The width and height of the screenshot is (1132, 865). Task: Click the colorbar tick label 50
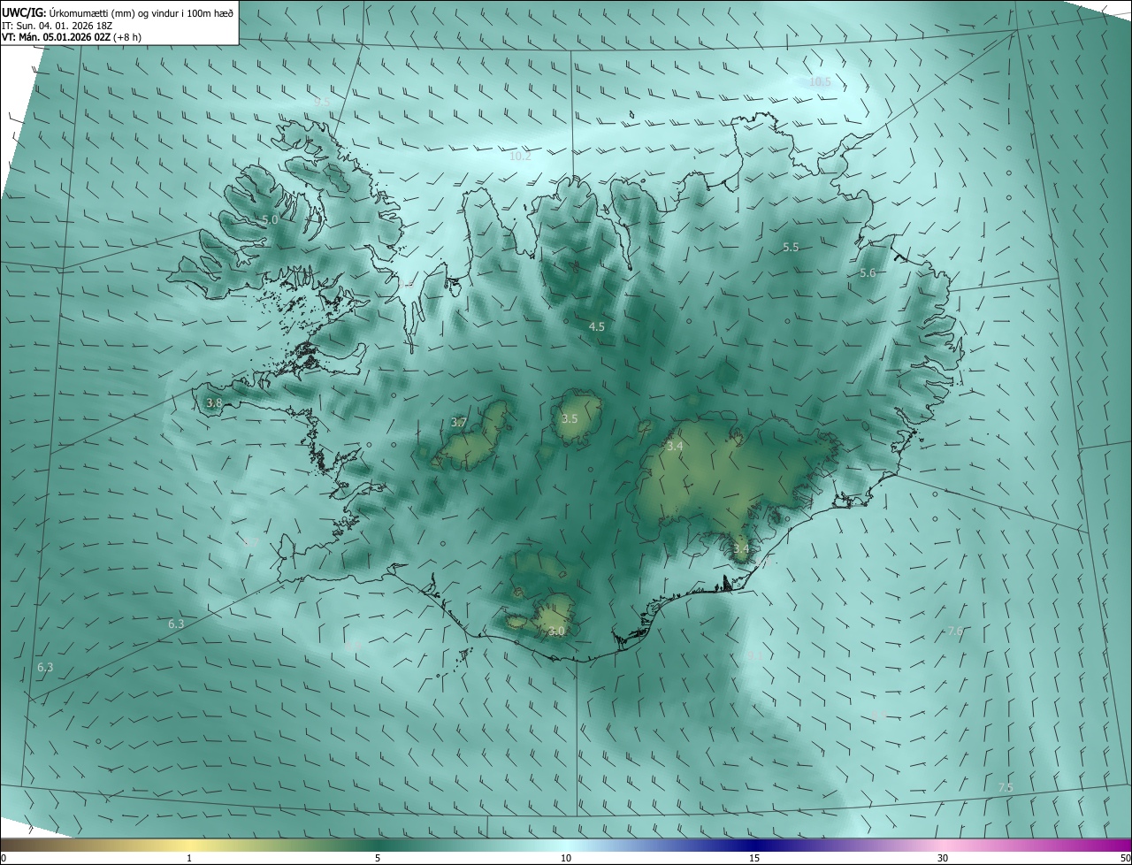1125,858
